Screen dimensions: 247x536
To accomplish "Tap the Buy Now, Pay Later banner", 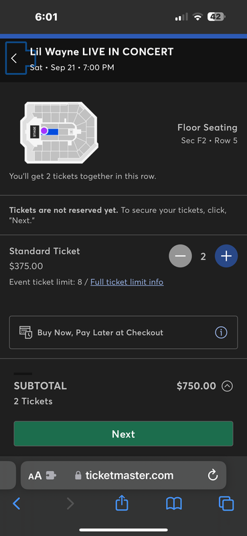I will (123, 332).
